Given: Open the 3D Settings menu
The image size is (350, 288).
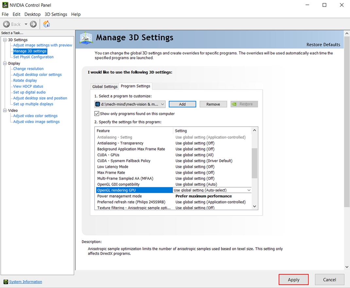Looking at the screenshot, I should tap(56, 14).
